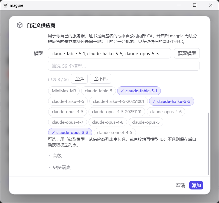Deselect the claude-opus-5-5 model chip
This screenshot has width=219, height=203.
tap(70, 132)
